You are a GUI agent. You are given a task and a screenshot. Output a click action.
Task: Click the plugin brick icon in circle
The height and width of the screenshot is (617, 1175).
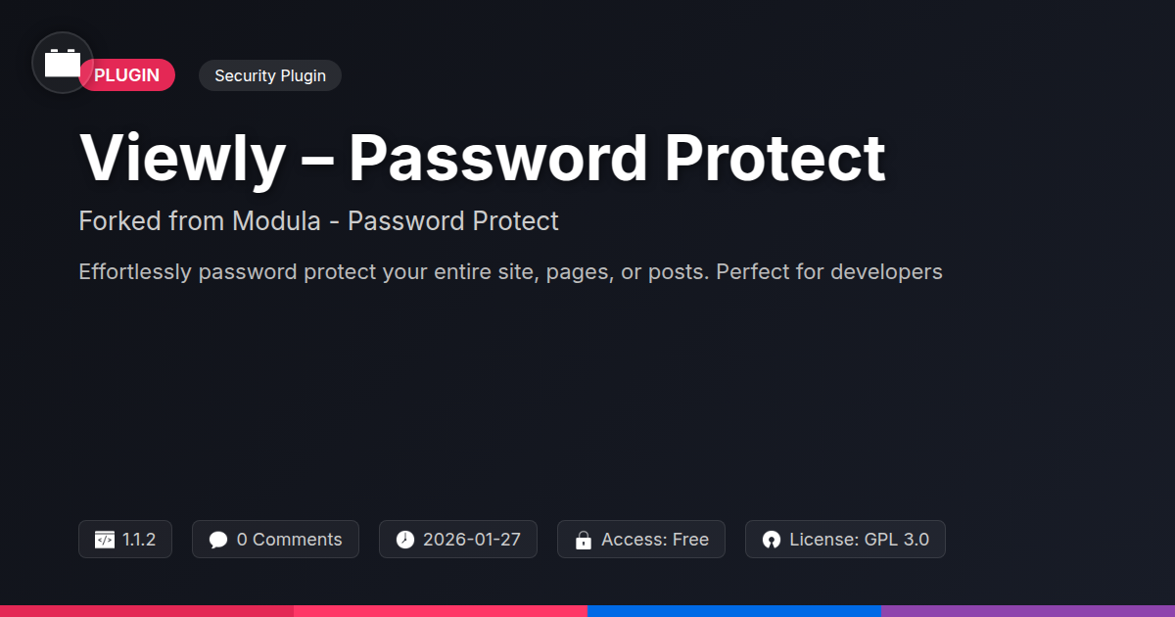(63, 64)
